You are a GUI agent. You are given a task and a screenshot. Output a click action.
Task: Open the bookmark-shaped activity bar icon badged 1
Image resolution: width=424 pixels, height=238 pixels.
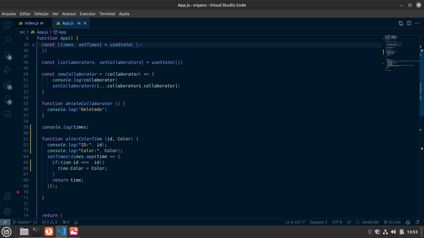(x=7, y=100)
